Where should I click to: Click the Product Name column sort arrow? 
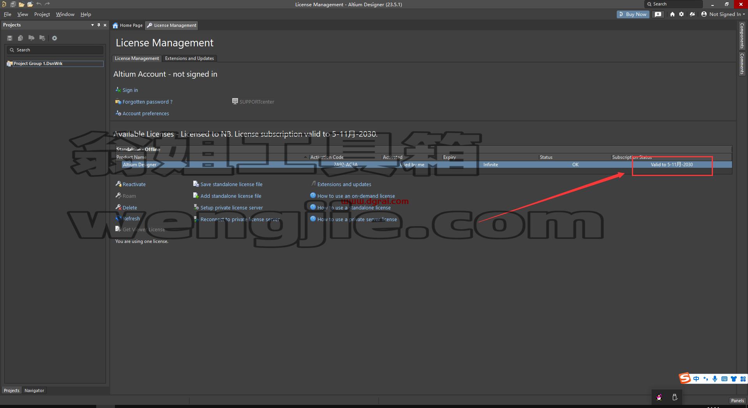[x=305, y=157]
